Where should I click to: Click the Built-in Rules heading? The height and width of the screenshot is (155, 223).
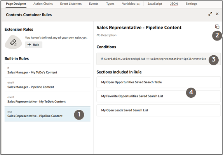(x=17, y=58)
